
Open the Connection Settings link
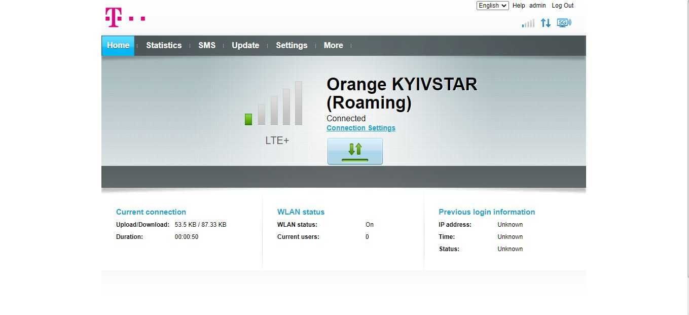[361, 128]
